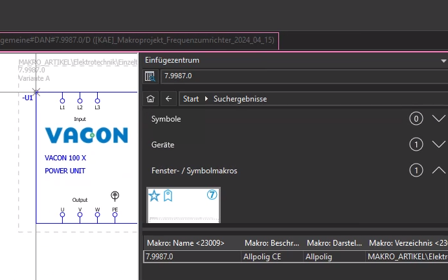Click the Makro: Name <23009> column header
The height and width of the screenshot is (280, 448).
192,243
